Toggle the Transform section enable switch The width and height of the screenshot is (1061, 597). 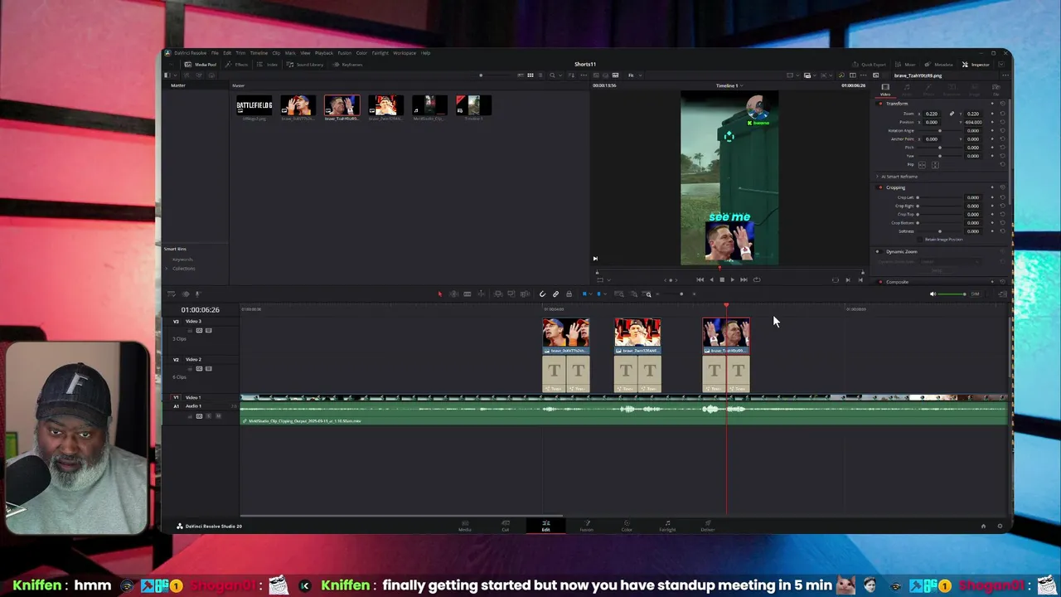tap(880, 104)
